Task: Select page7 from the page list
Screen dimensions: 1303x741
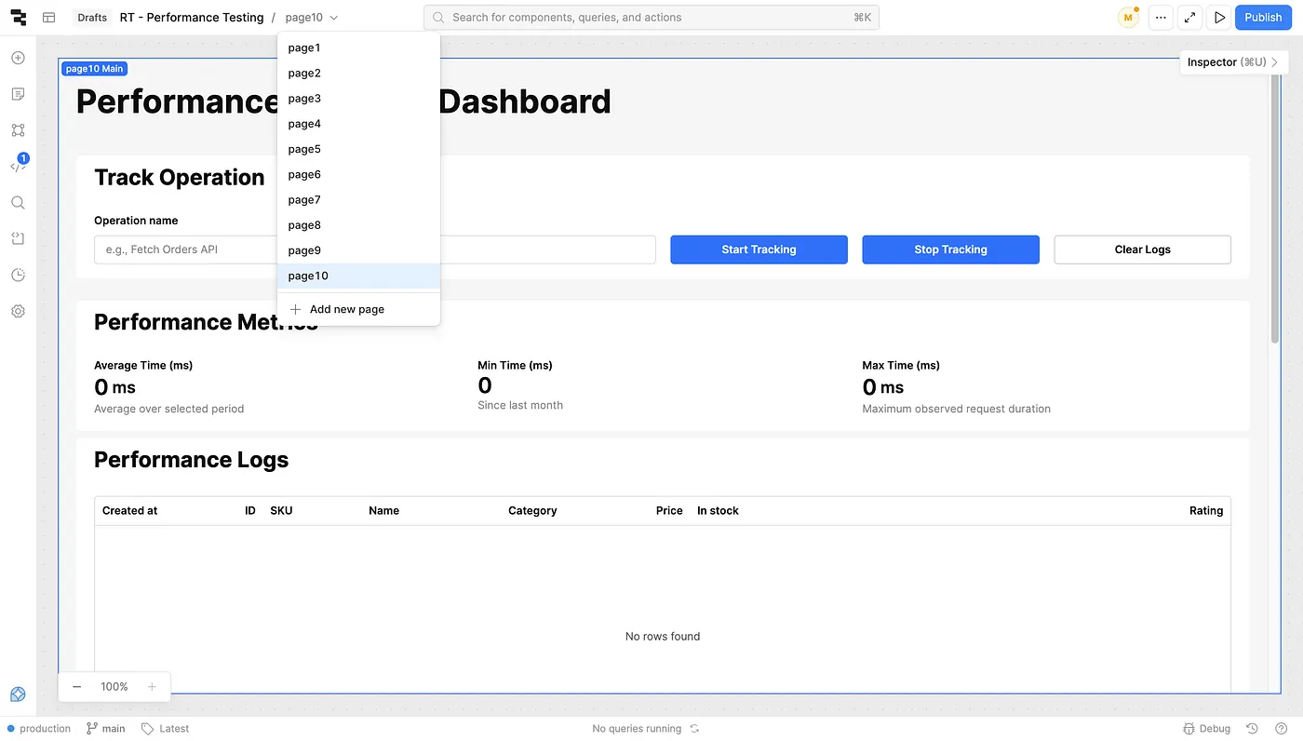Action: point(358,199)
